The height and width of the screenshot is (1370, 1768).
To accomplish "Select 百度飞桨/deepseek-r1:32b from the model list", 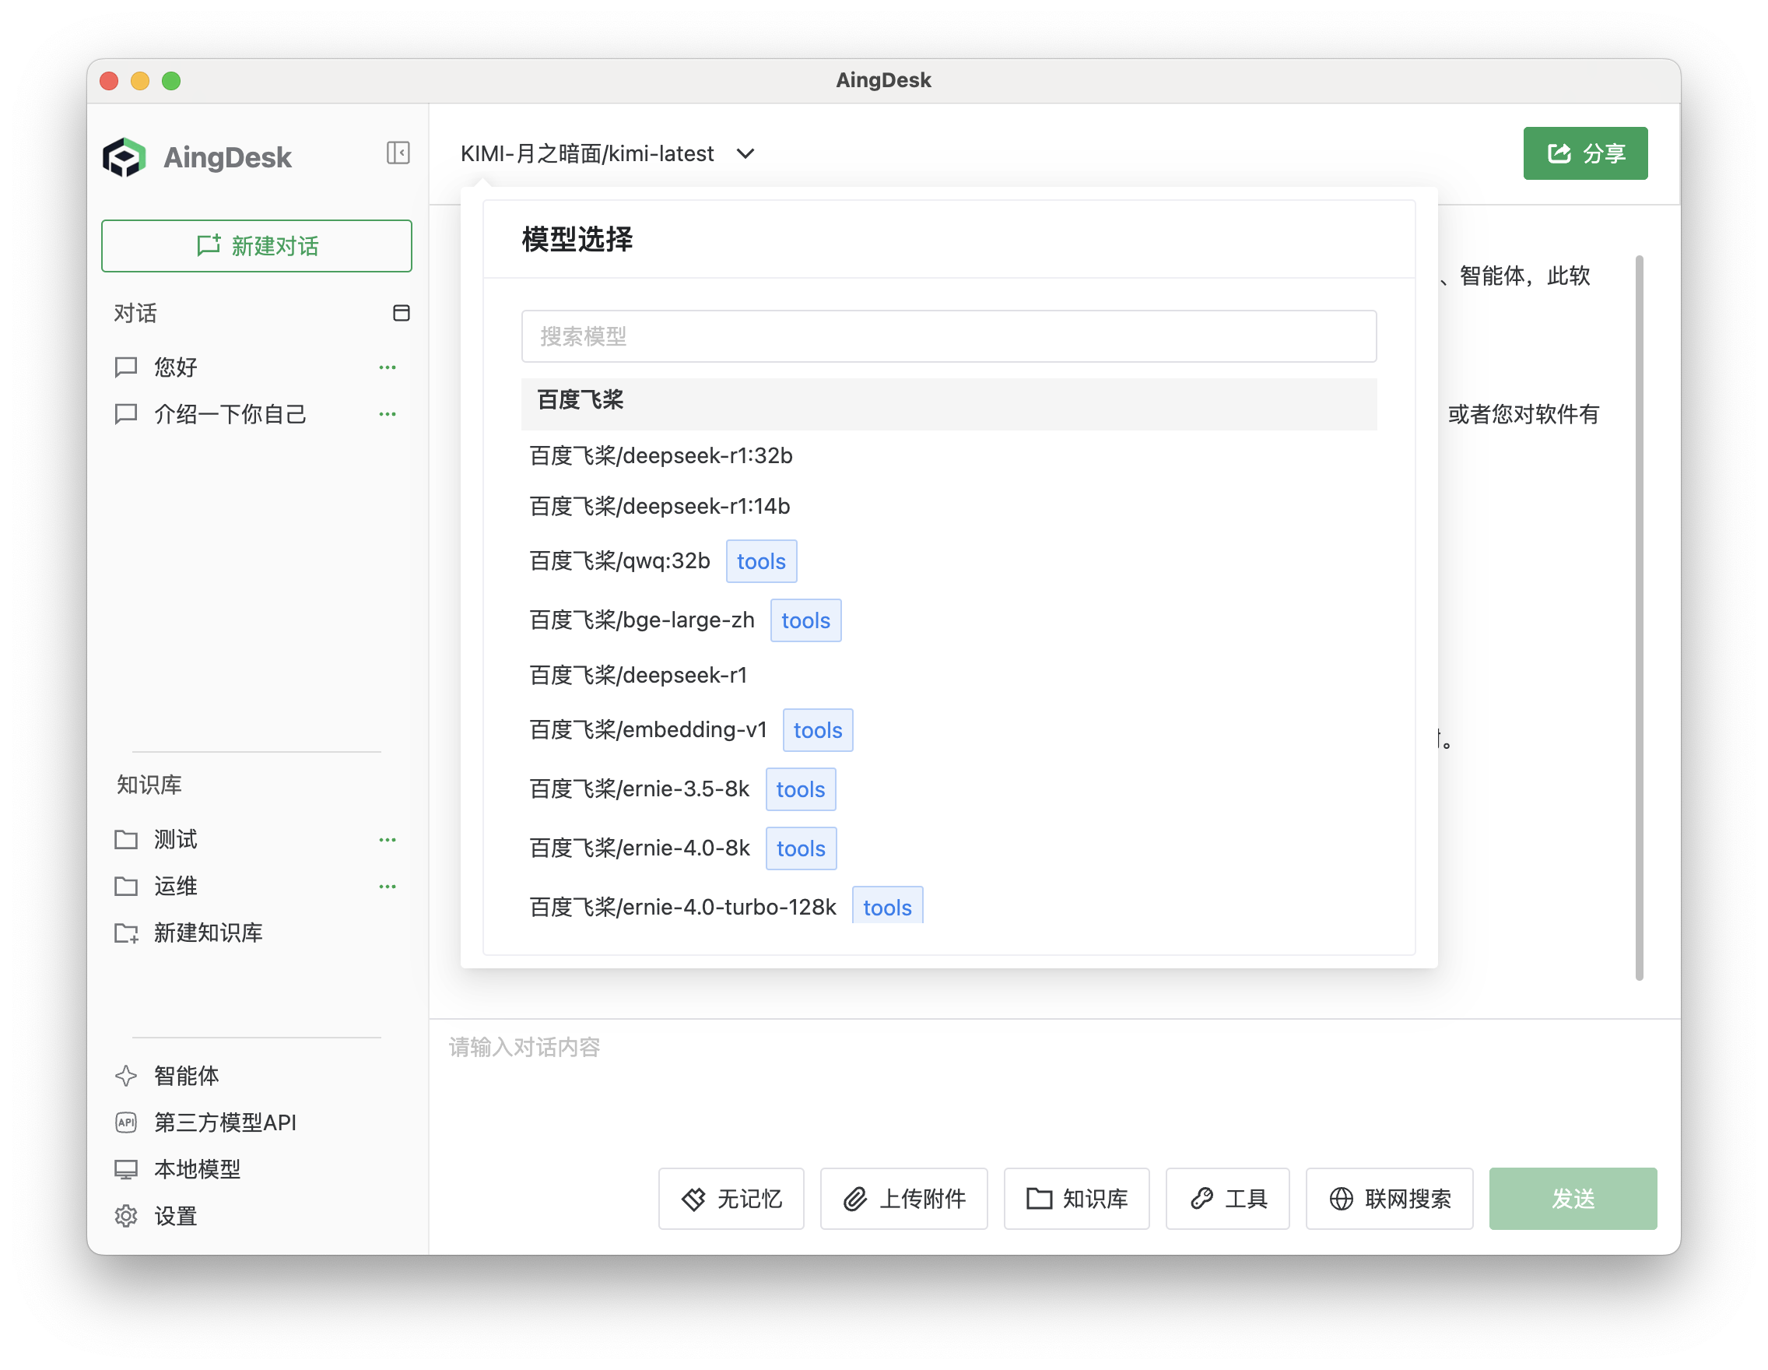I will point(661,456).
